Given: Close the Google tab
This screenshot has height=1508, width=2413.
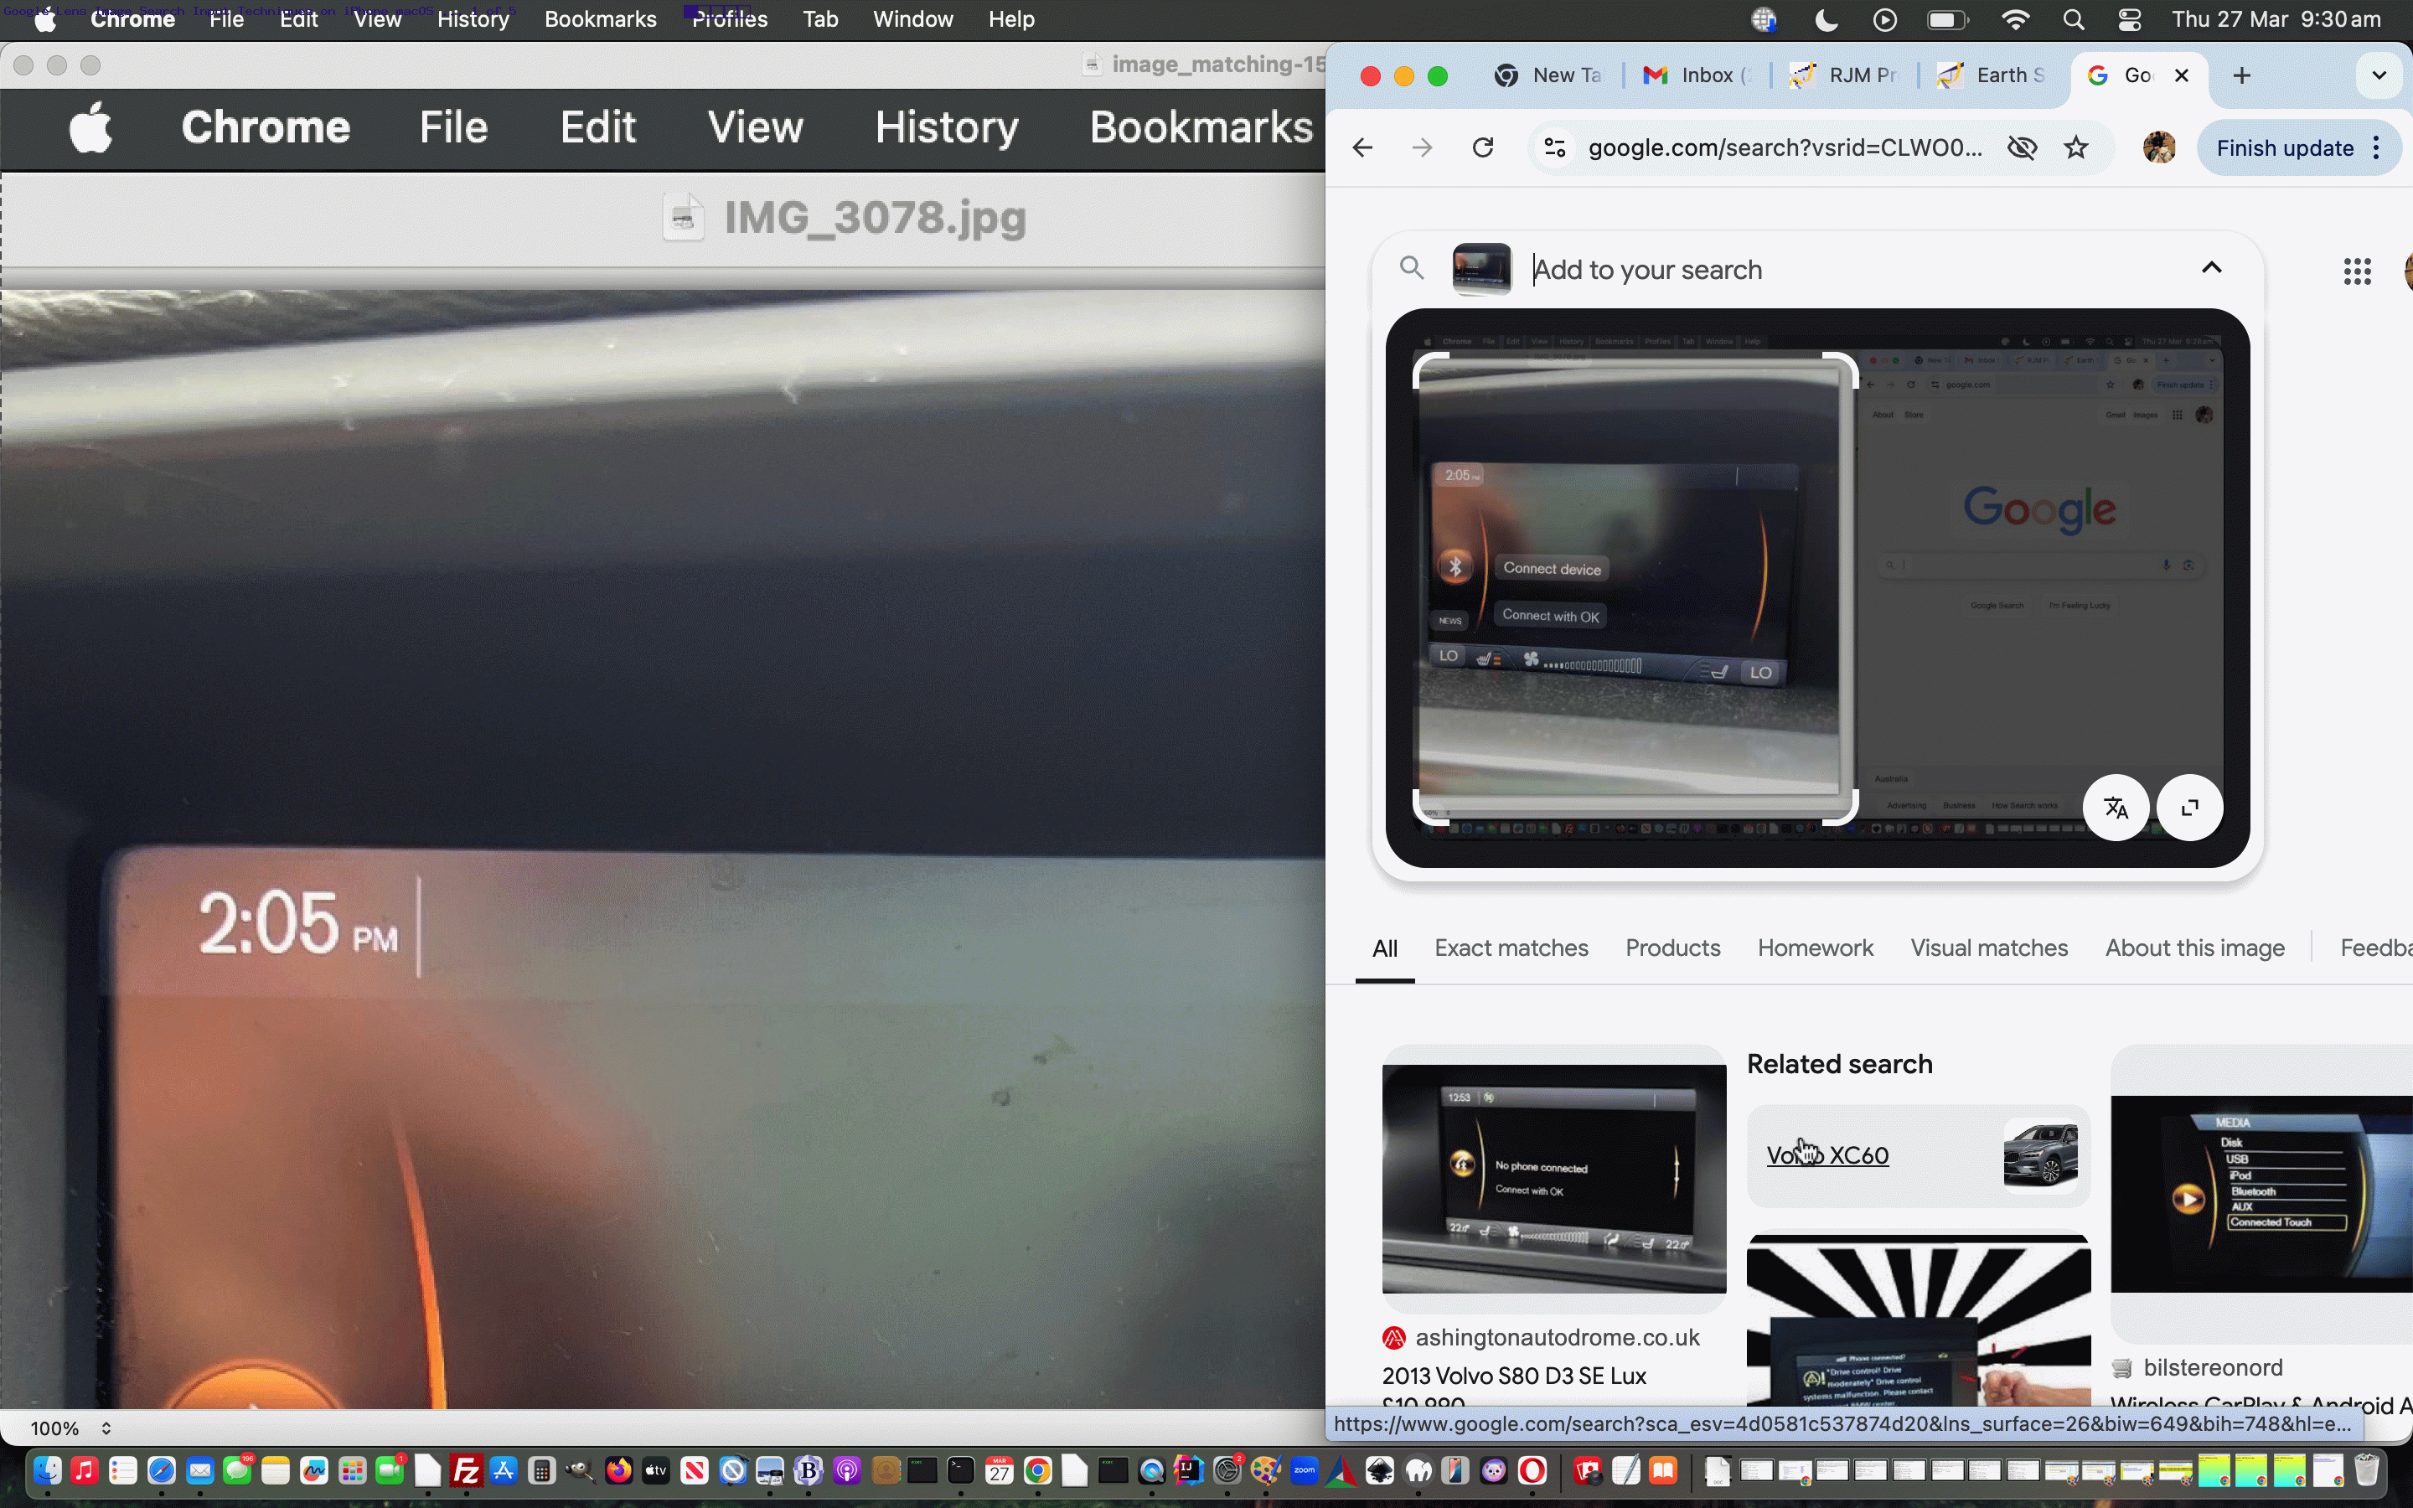Looking at the screenshot, I should (2182, 75).
